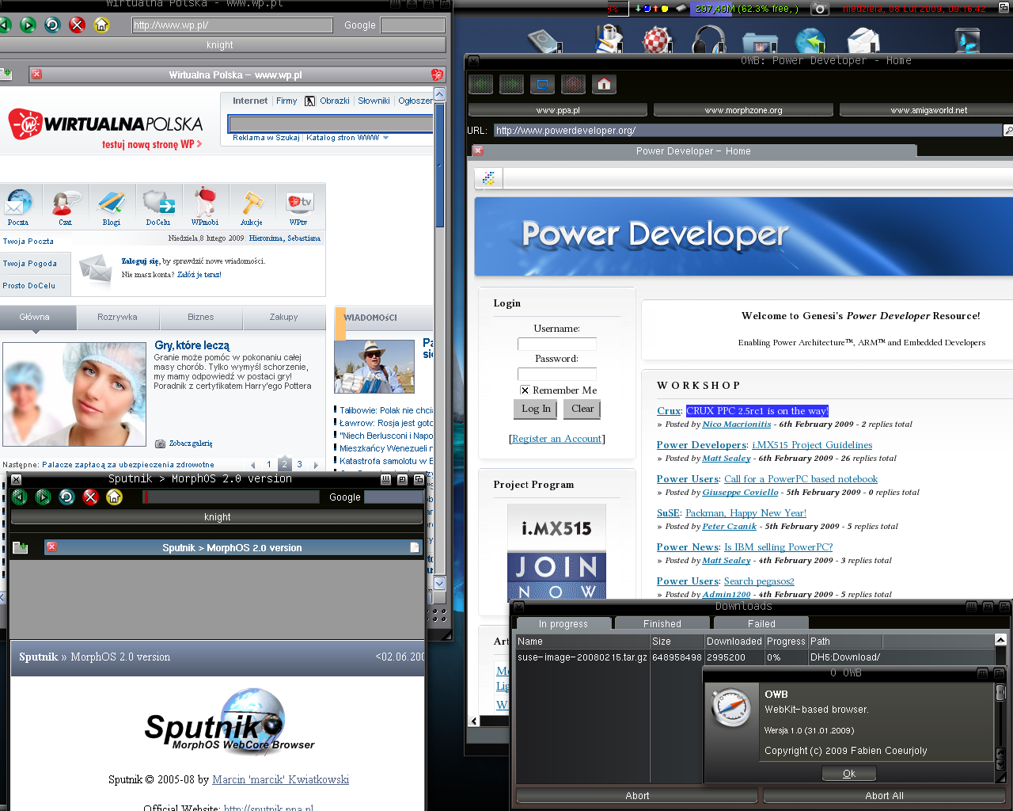The width and height of the screenshot is (1013, 811).
Task: Reload the page in the OWB window
Action: tap(542, 84)
